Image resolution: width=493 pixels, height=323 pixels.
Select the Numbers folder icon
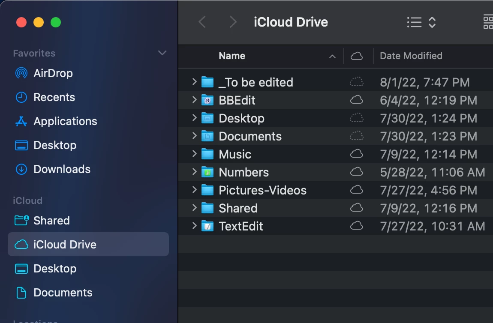tap(207, 172)
